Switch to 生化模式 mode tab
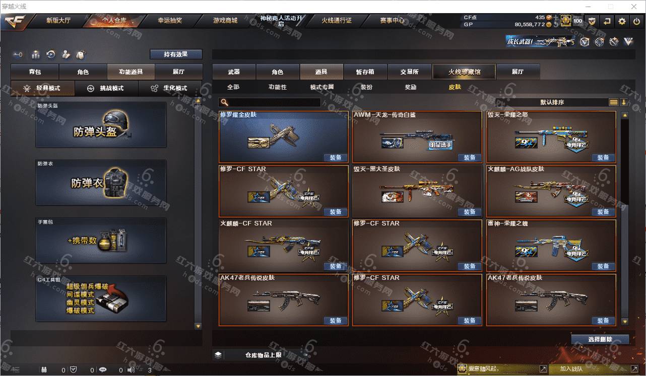Image resolution: width=646 pixels, height=376 pixels. pyautogui.click(x=170, y=88)
